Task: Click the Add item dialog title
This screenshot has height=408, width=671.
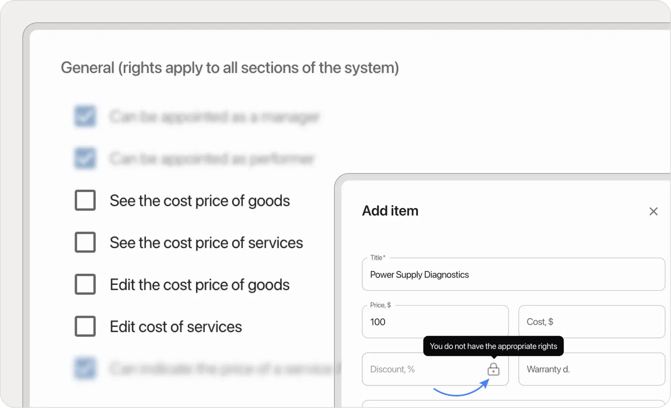Action: click(x=390, y=211)
